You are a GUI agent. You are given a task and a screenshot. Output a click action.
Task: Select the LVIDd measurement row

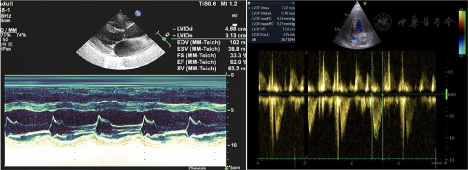coord(210,29)
